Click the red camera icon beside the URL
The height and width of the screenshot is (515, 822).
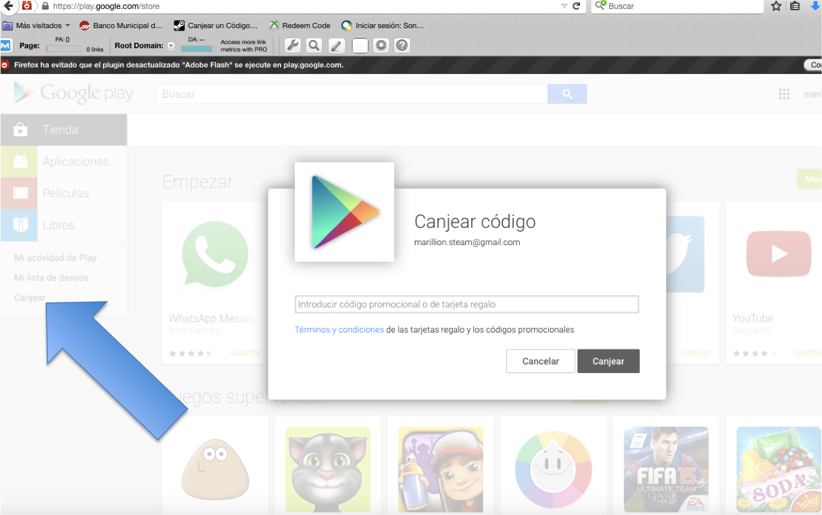pos(27,6)
